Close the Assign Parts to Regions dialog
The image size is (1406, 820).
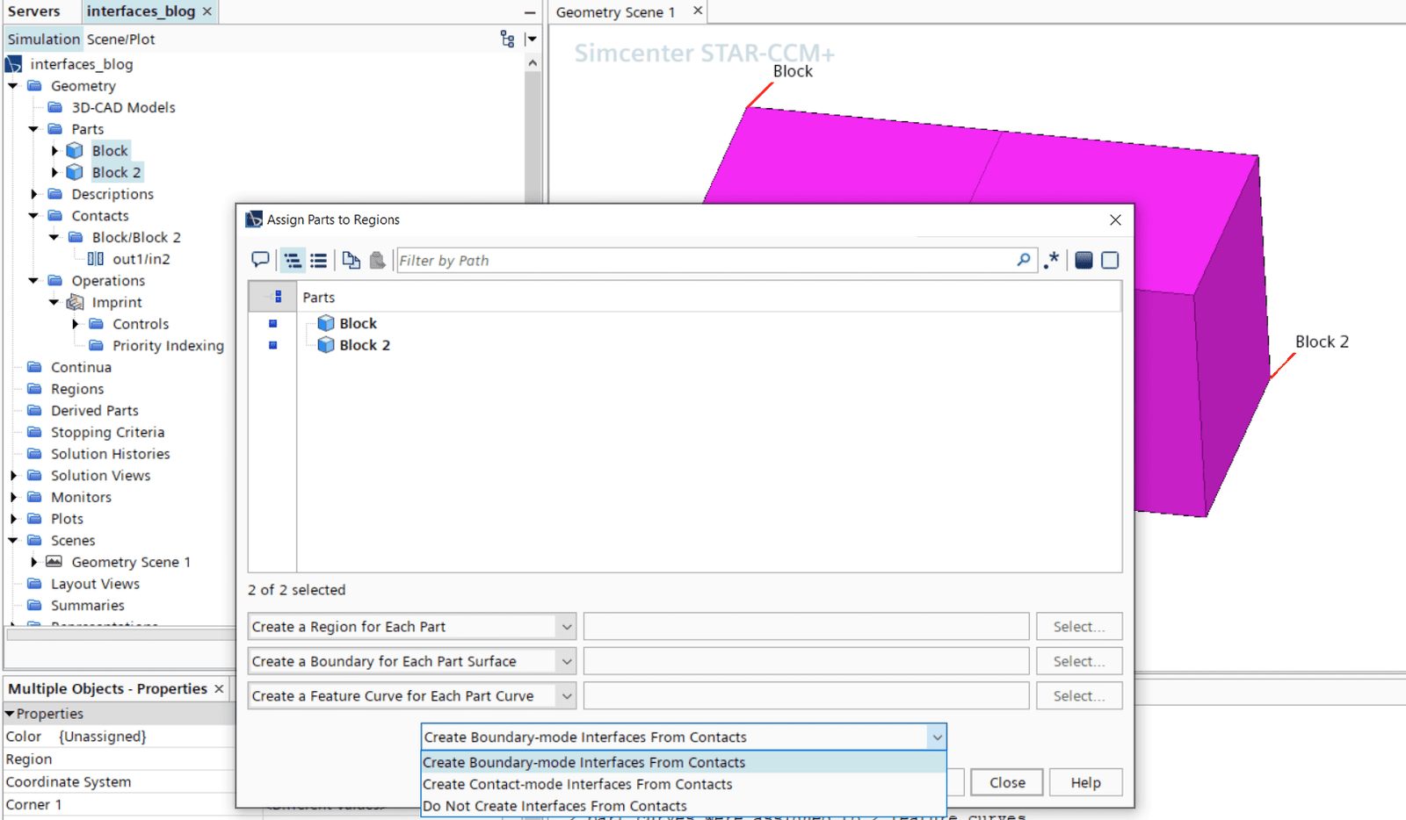point(1115,219)
